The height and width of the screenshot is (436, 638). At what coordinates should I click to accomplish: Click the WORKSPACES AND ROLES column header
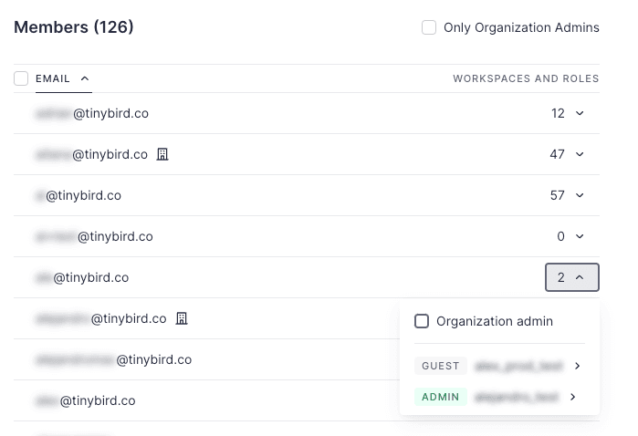point(526,78)
